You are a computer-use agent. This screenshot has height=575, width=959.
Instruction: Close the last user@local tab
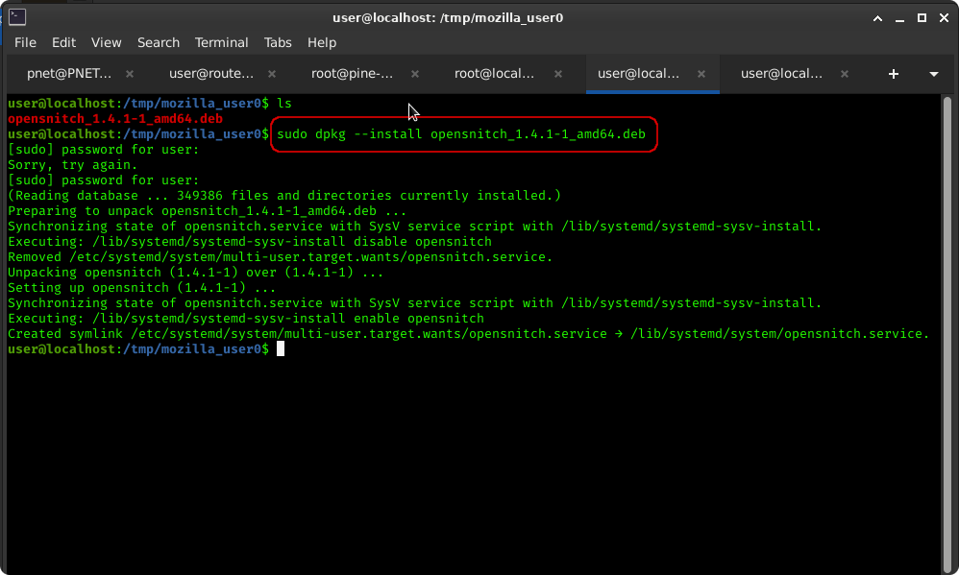tap(845, 74)
